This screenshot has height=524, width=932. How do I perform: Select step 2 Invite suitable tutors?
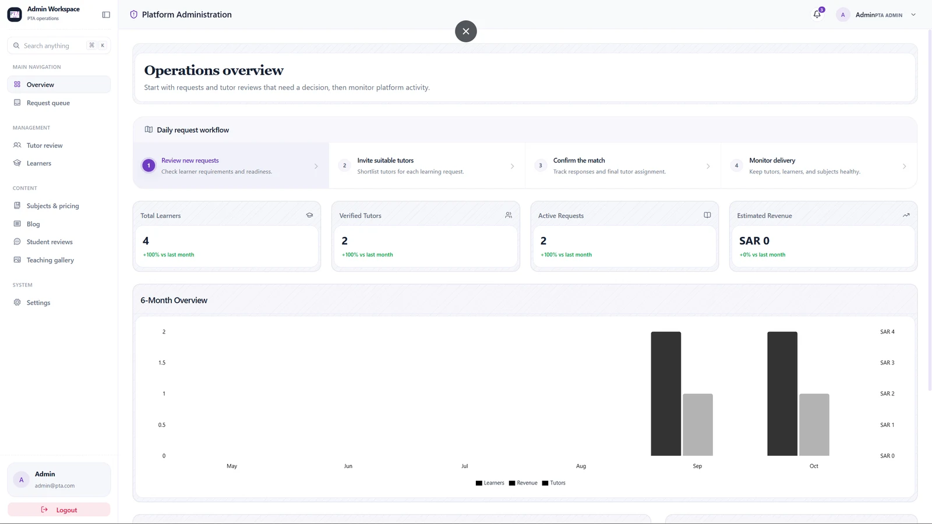pyautogui.click(x=427, y=166)
